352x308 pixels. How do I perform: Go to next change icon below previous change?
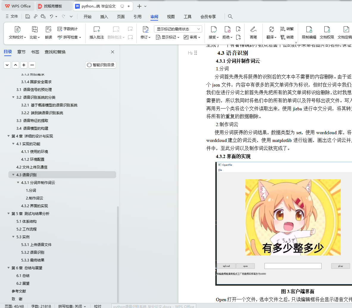tap(239, 37)
